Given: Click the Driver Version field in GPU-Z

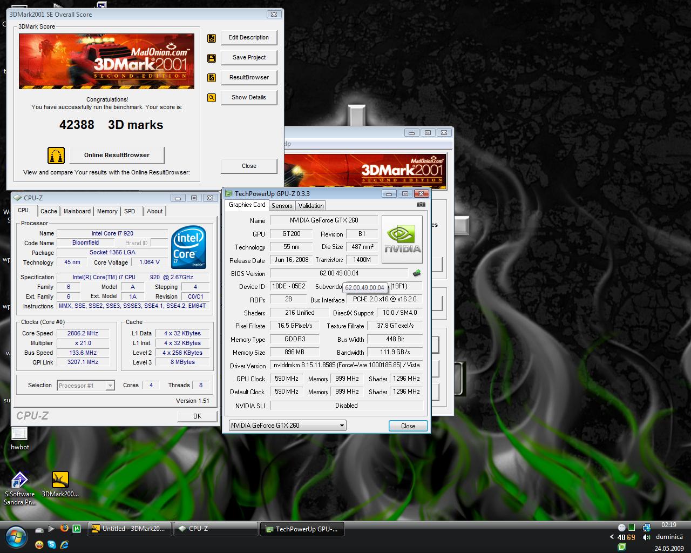Looking at the screenshot, I should pos(346,366).
